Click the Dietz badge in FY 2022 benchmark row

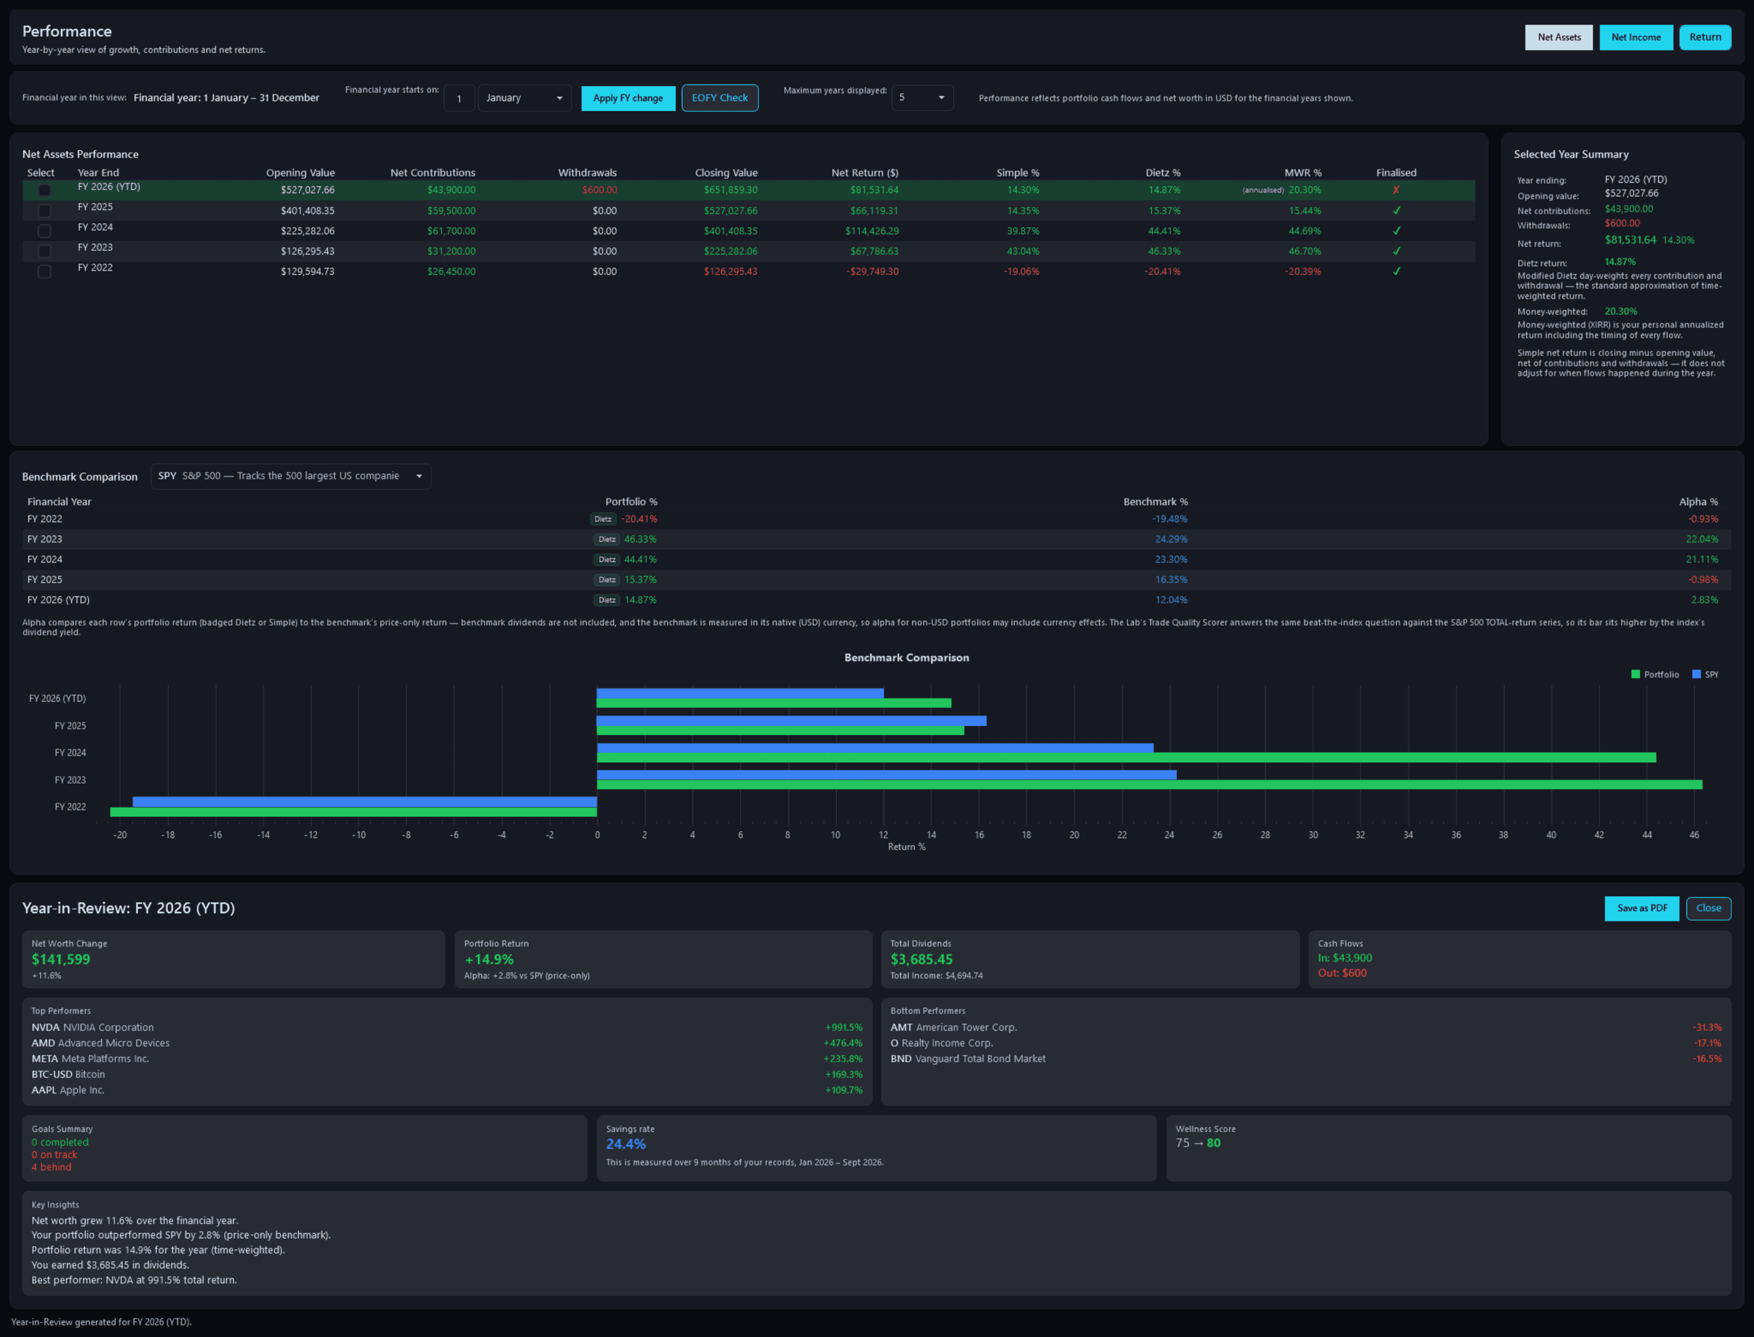point(603,519)
